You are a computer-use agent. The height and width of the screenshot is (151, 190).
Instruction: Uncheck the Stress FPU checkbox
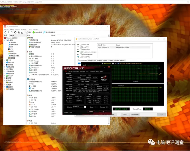81,47
